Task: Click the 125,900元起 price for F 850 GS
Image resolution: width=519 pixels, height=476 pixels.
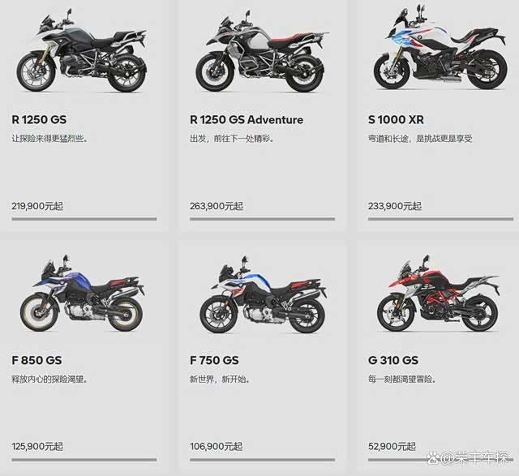Action: point(37,447)
